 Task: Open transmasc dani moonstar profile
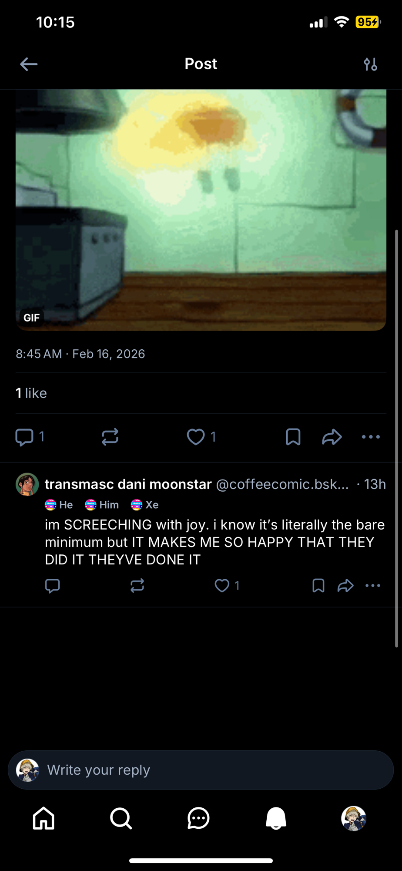click(128, 484)
